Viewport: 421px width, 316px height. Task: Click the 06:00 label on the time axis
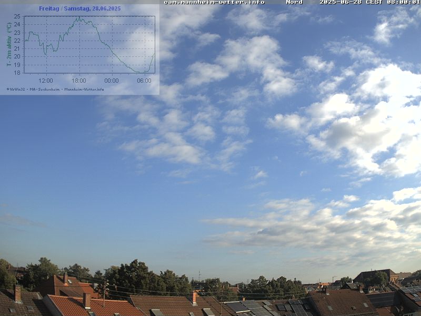pos(144,81)
